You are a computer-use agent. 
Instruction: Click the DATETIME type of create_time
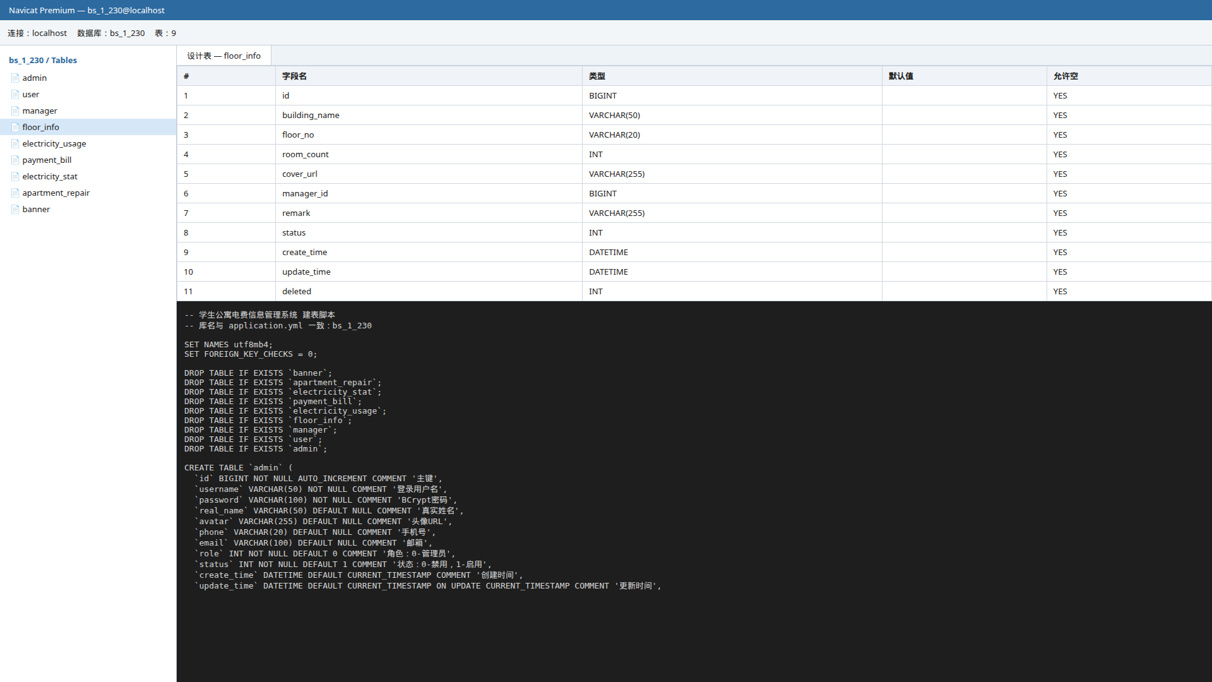(732, 252)
